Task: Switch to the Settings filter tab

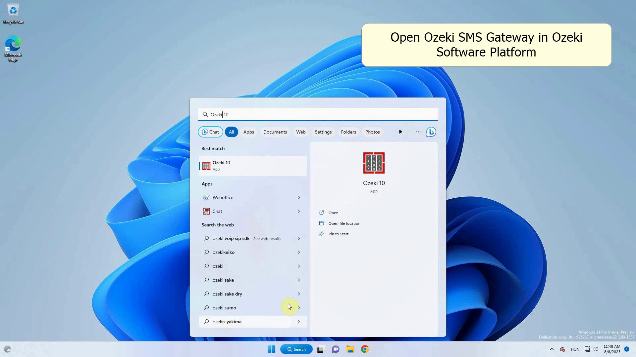Action: (323, 132)
